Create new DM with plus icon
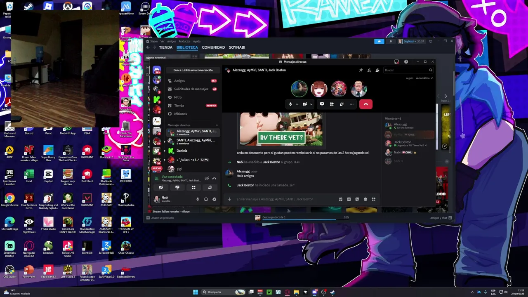The height and width of the screenshot is (297, 528). (x=217, y=125)
